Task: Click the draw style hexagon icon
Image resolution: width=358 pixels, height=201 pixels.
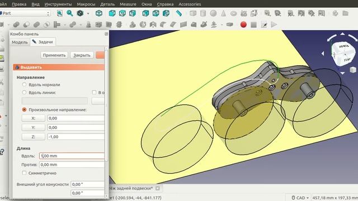Action: (x=80, y=13)
